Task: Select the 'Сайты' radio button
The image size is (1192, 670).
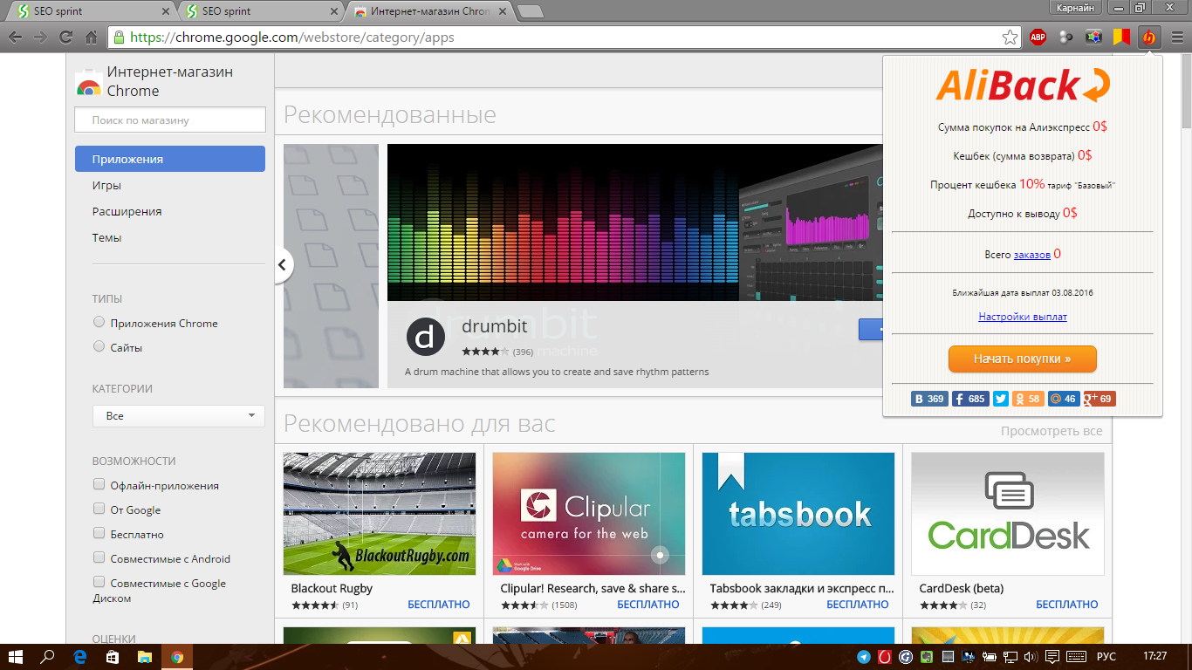Action: 99,346
